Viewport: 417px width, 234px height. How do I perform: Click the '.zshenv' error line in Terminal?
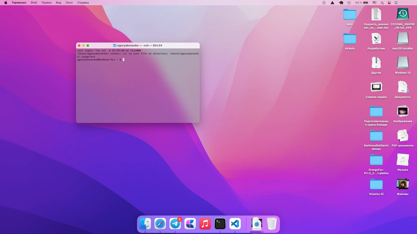[138, 55]
